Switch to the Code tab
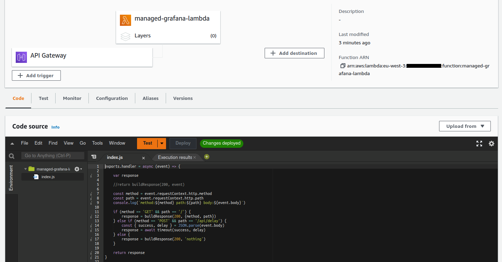502x262 pixels. pos(19,99)
